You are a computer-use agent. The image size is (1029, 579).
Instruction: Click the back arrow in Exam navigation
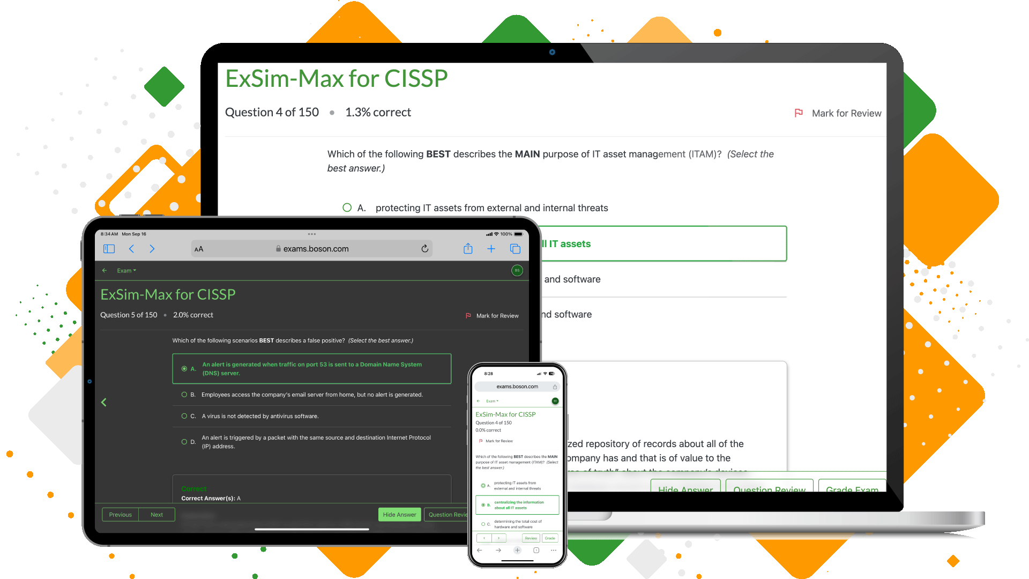pos(105,270)
